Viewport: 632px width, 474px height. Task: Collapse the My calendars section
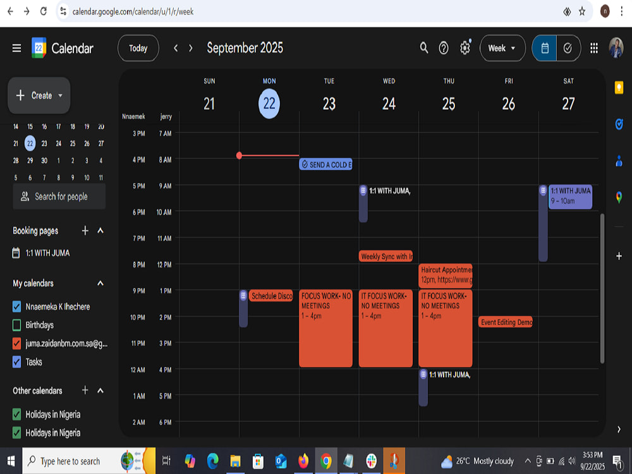pos(100,283)
